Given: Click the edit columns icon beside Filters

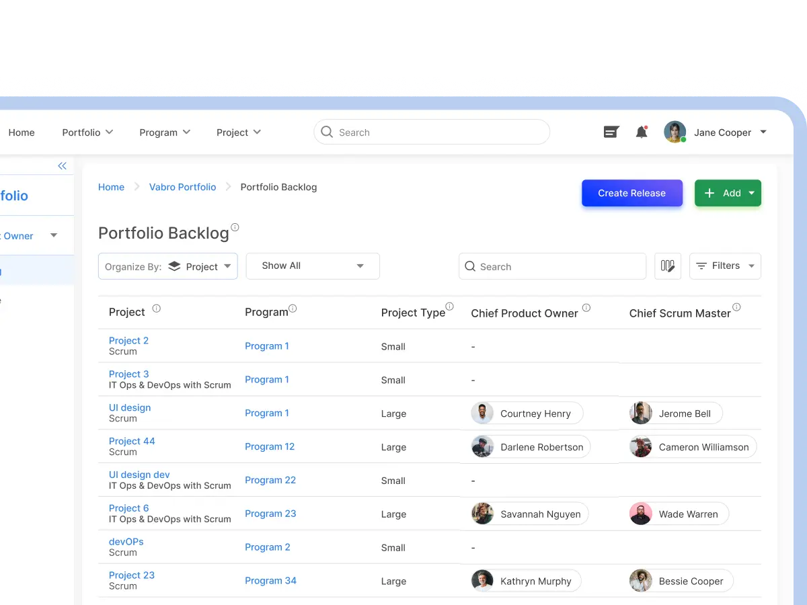Looking at the screenshot, I should [x=668, y=266].
